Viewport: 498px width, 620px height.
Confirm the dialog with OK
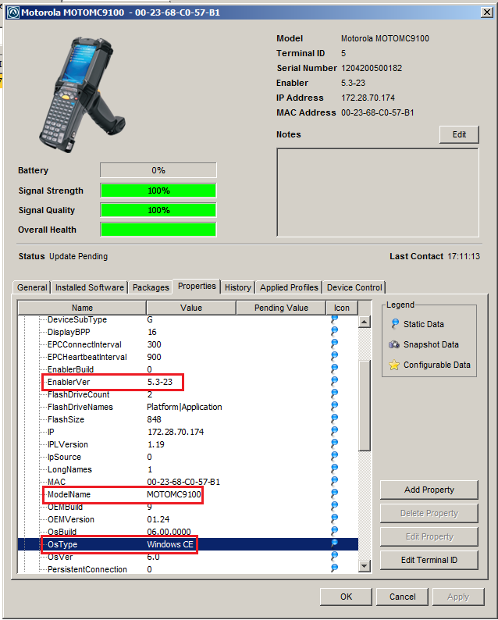[x=346, y=597]
